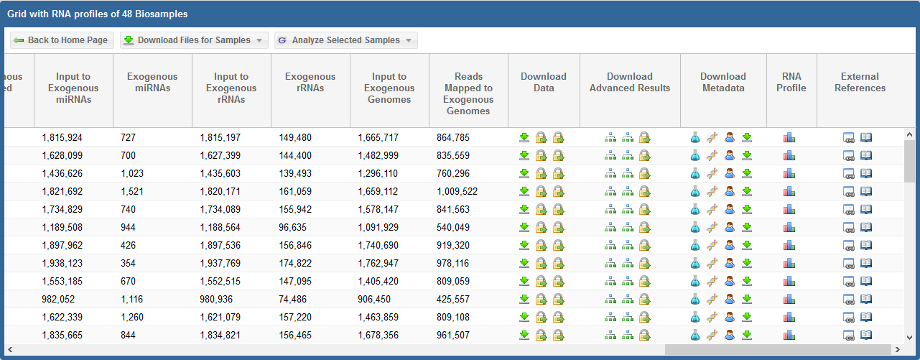Click the vertical scrollbar up arrow

(x=910, y=134)
